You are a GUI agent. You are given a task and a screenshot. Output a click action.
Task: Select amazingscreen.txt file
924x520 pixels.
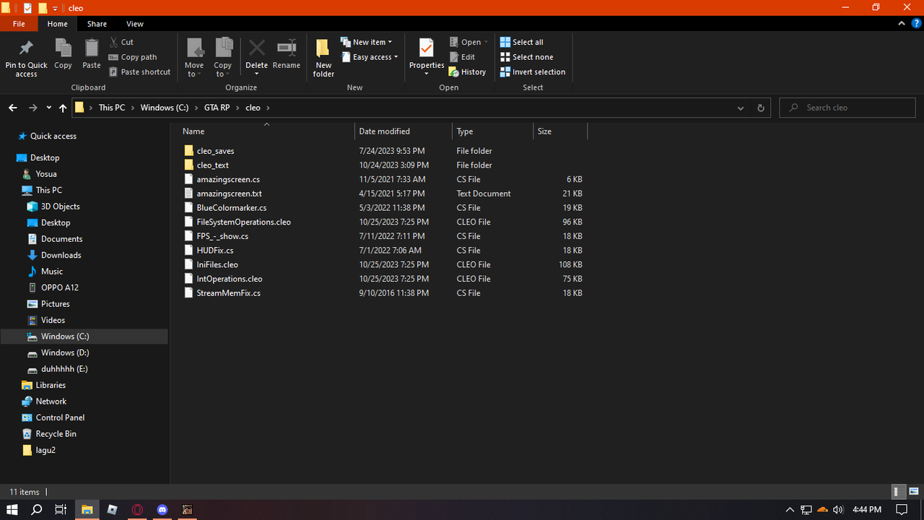[x=229, y=194]
